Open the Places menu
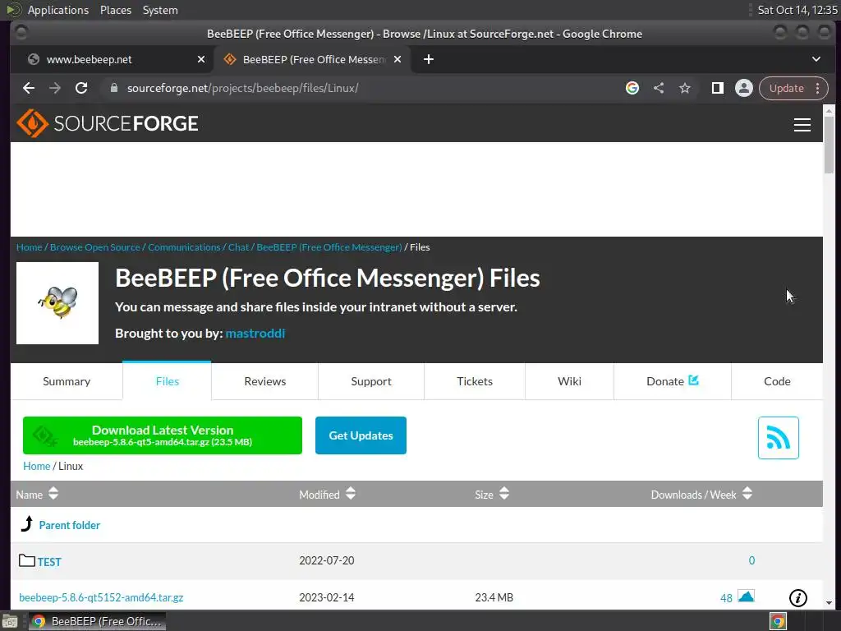841x631 pixels. (x=115, y=10)
